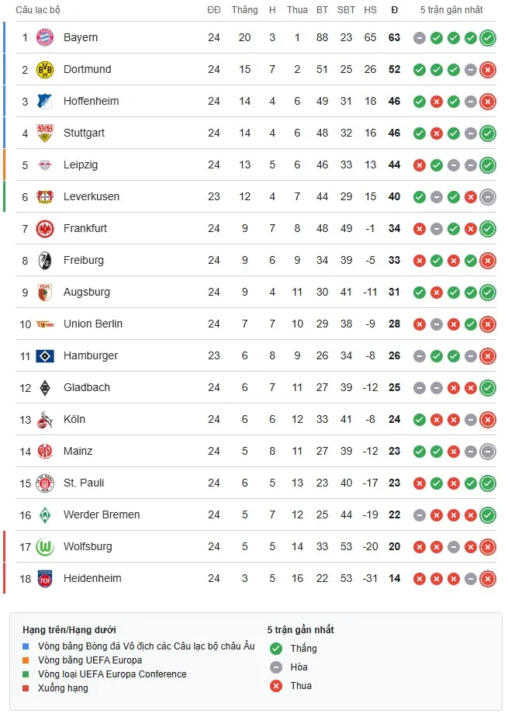
Task: Click the Gladbach table row
Action: [x=86, y=387]
